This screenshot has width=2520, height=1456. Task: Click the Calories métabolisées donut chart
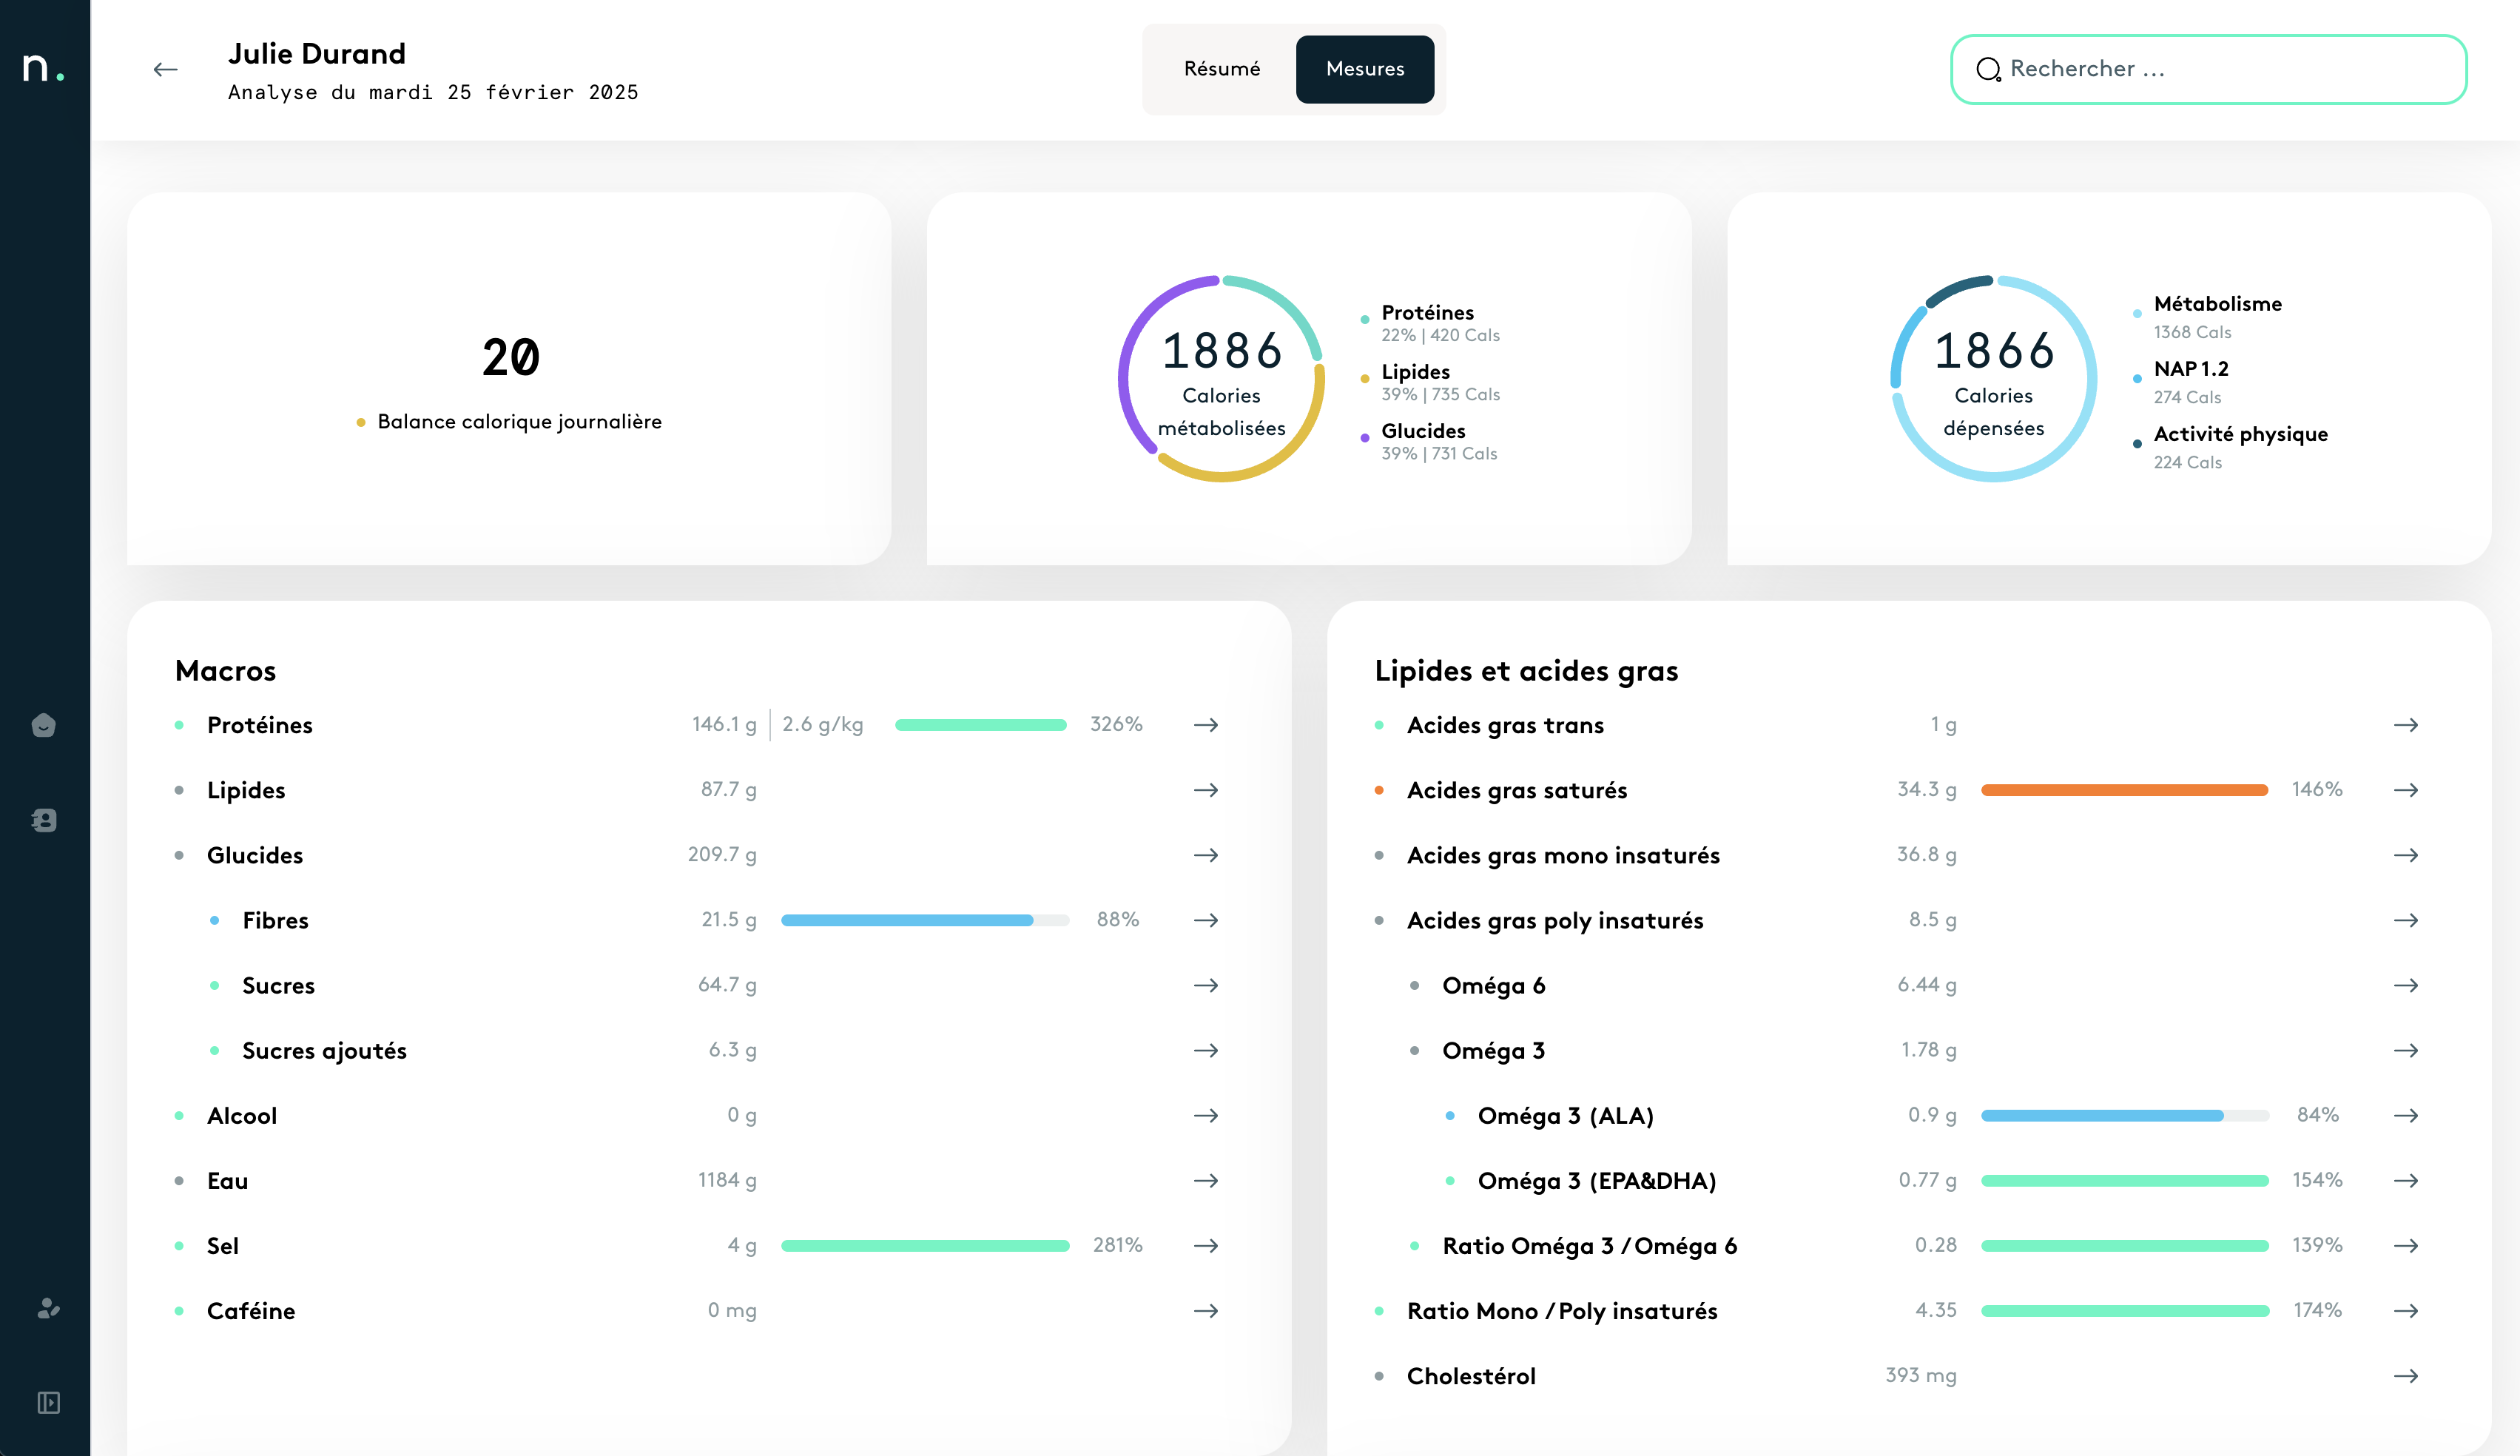coord(1221,379)
